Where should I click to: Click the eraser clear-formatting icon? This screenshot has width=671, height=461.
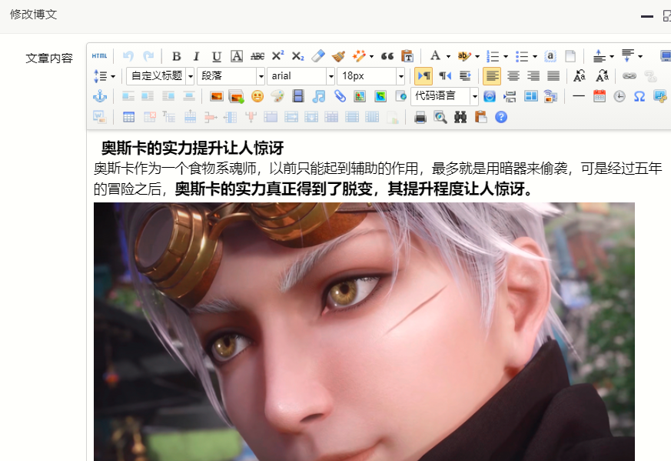click(318, 56)
